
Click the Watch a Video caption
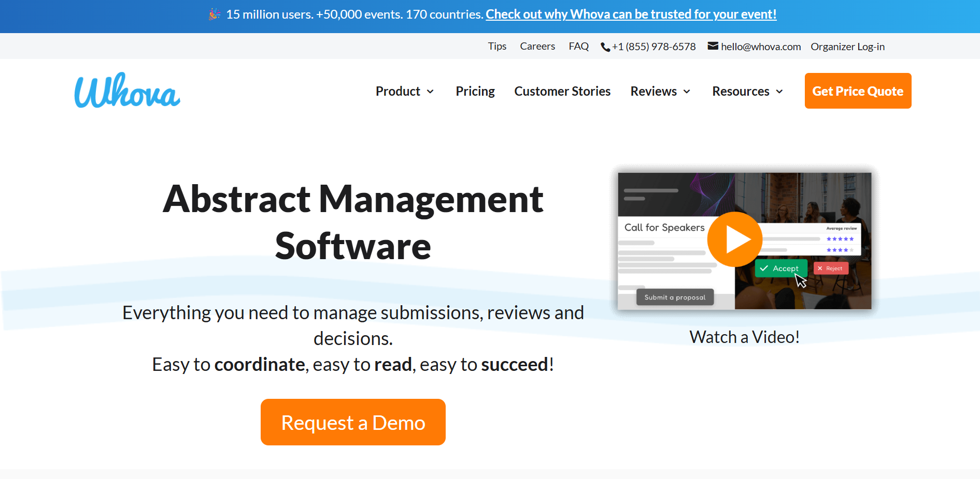tap(744, 337)
